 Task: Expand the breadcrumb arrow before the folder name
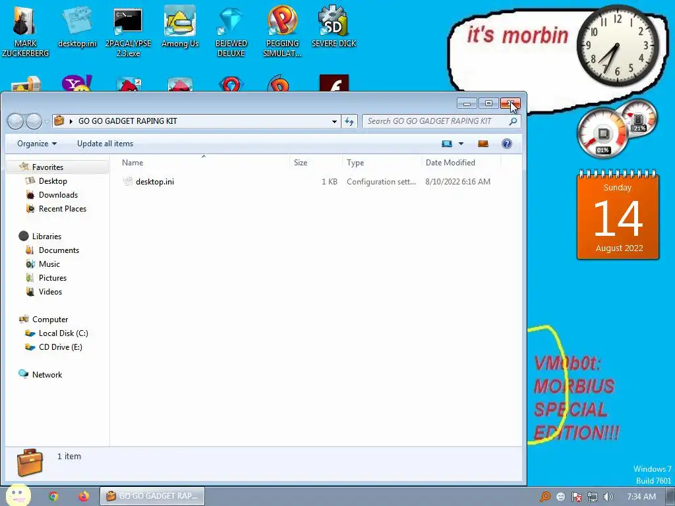pyautogui.click(x=71, y=121)
